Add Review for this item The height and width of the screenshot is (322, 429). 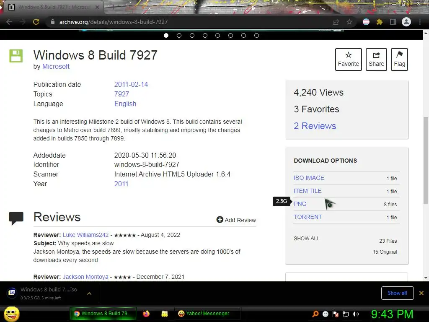click(x=236, y=220)
